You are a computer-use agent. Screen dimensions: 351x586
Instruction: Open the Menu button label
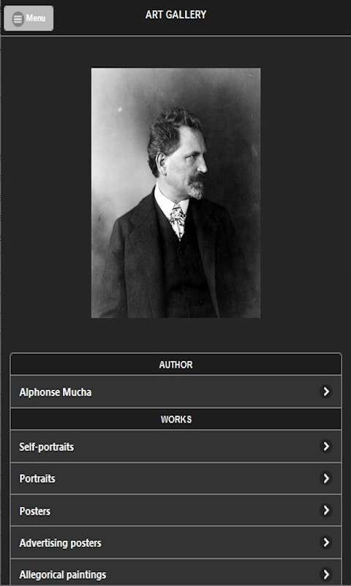click(36, 18)
